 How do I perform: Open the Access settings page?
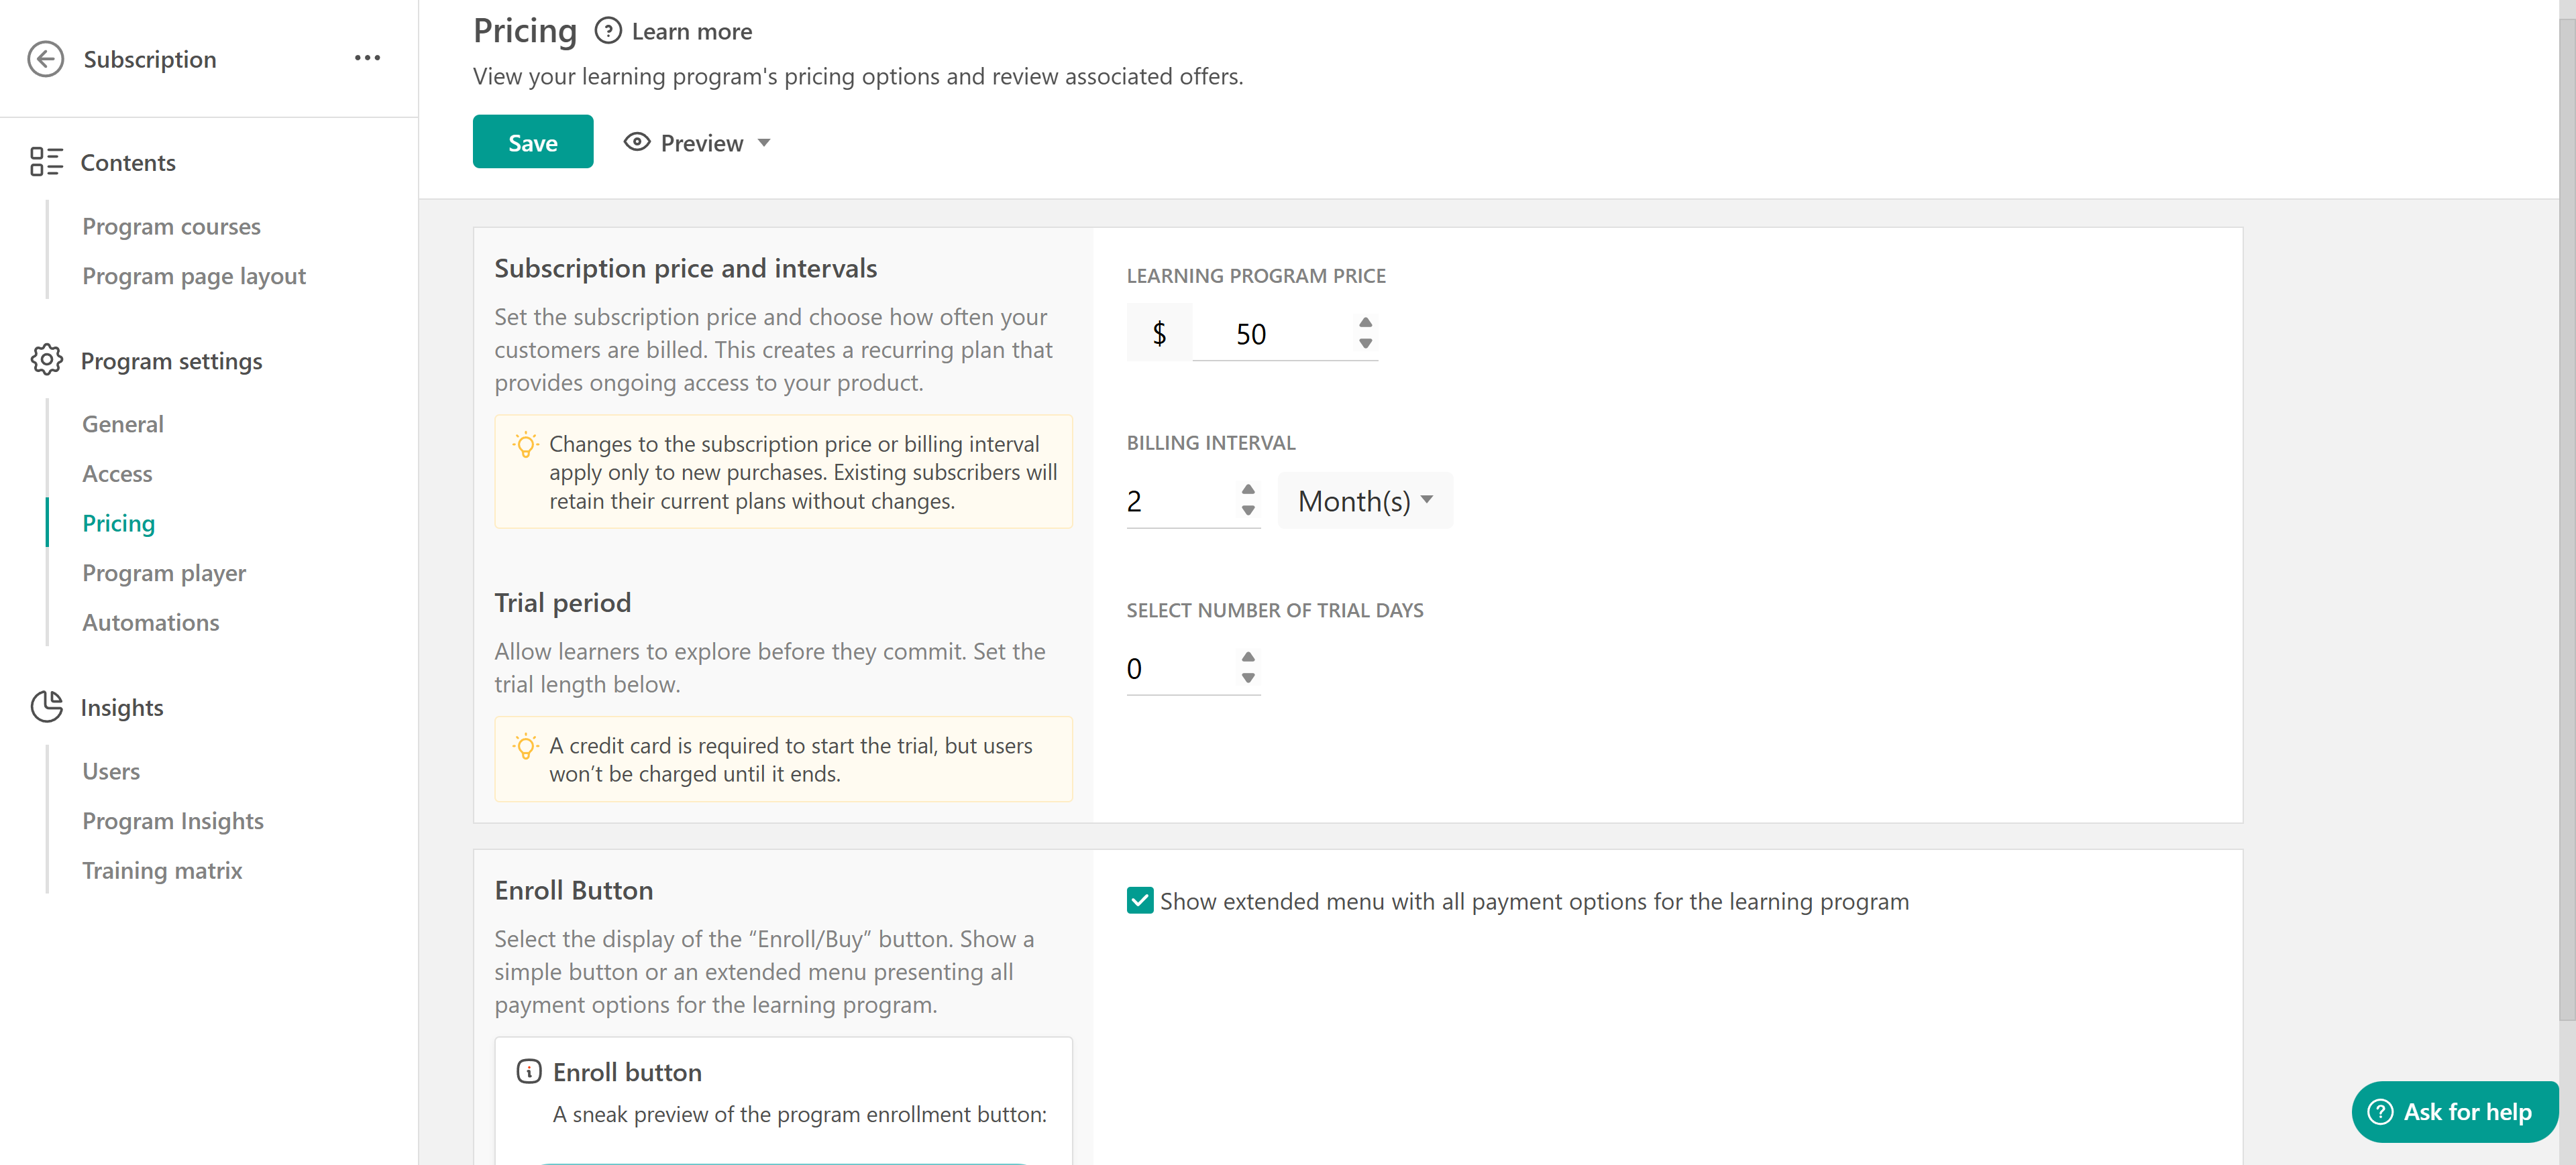(x=117, y=474)
